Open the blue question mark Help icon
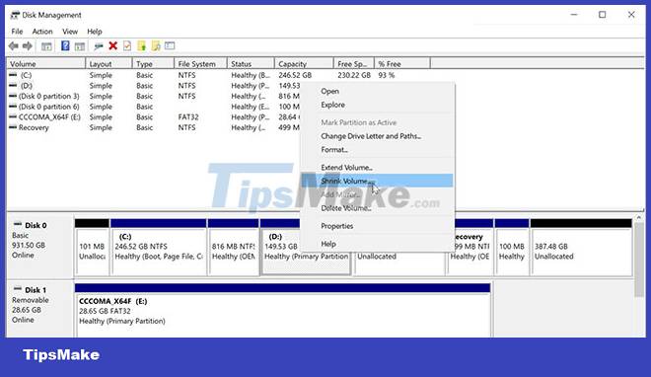651x377 pixels. tap(65, 46)
